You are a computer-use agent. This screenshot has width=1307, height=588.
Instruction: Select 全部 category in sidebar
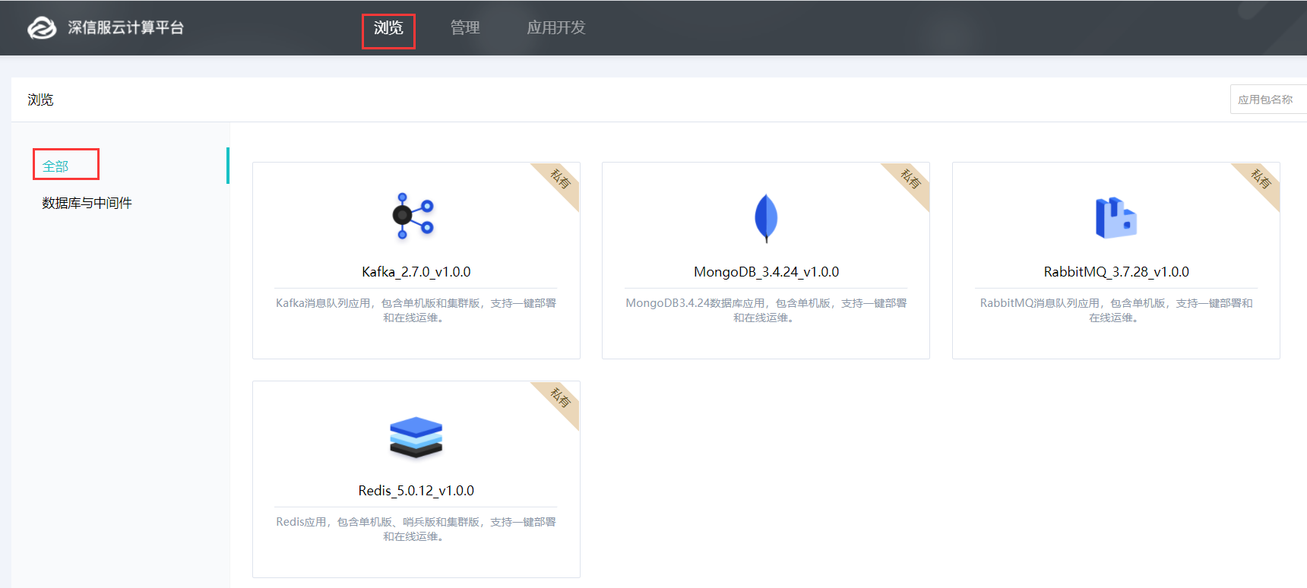(x=55, y=166)
